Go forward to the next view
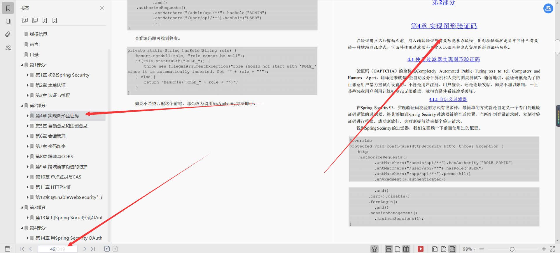This screenshot has width=560, height=253. pos(115,249)
